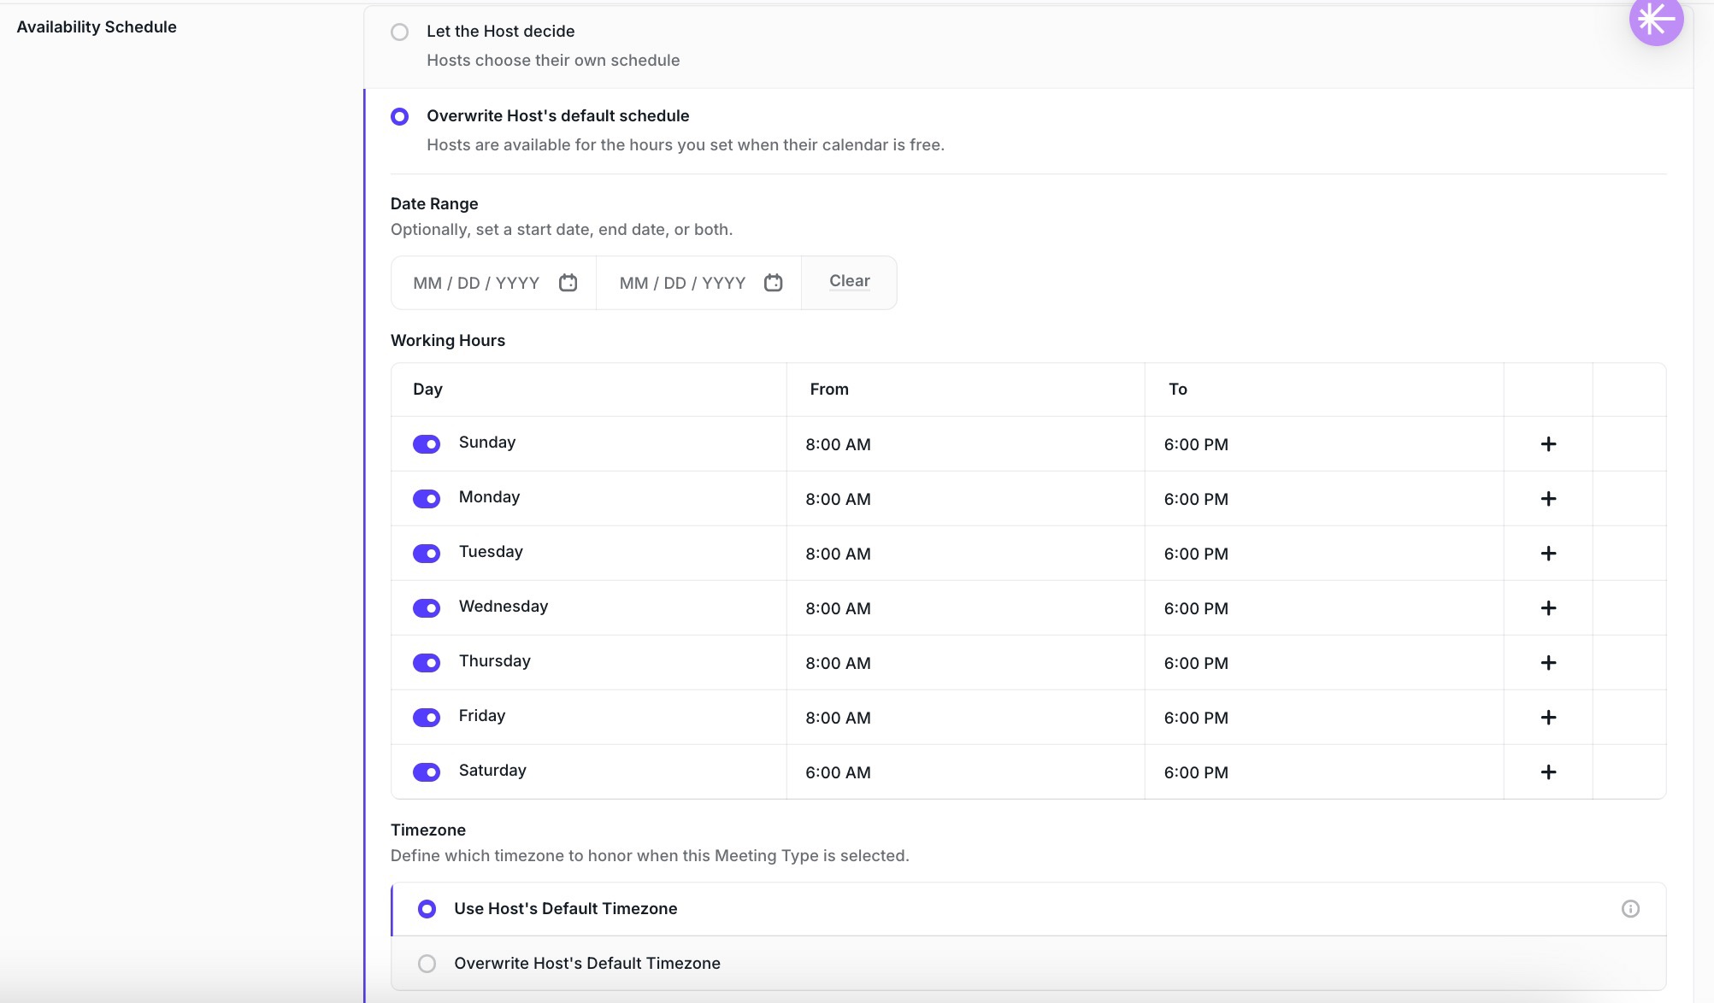The image size is (1714, 1003).
Task: Click 'Hosts choose their own schedule' description
Action: coord(553,61)
